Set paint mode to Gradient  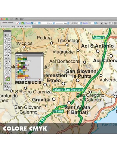pos(7,83)
